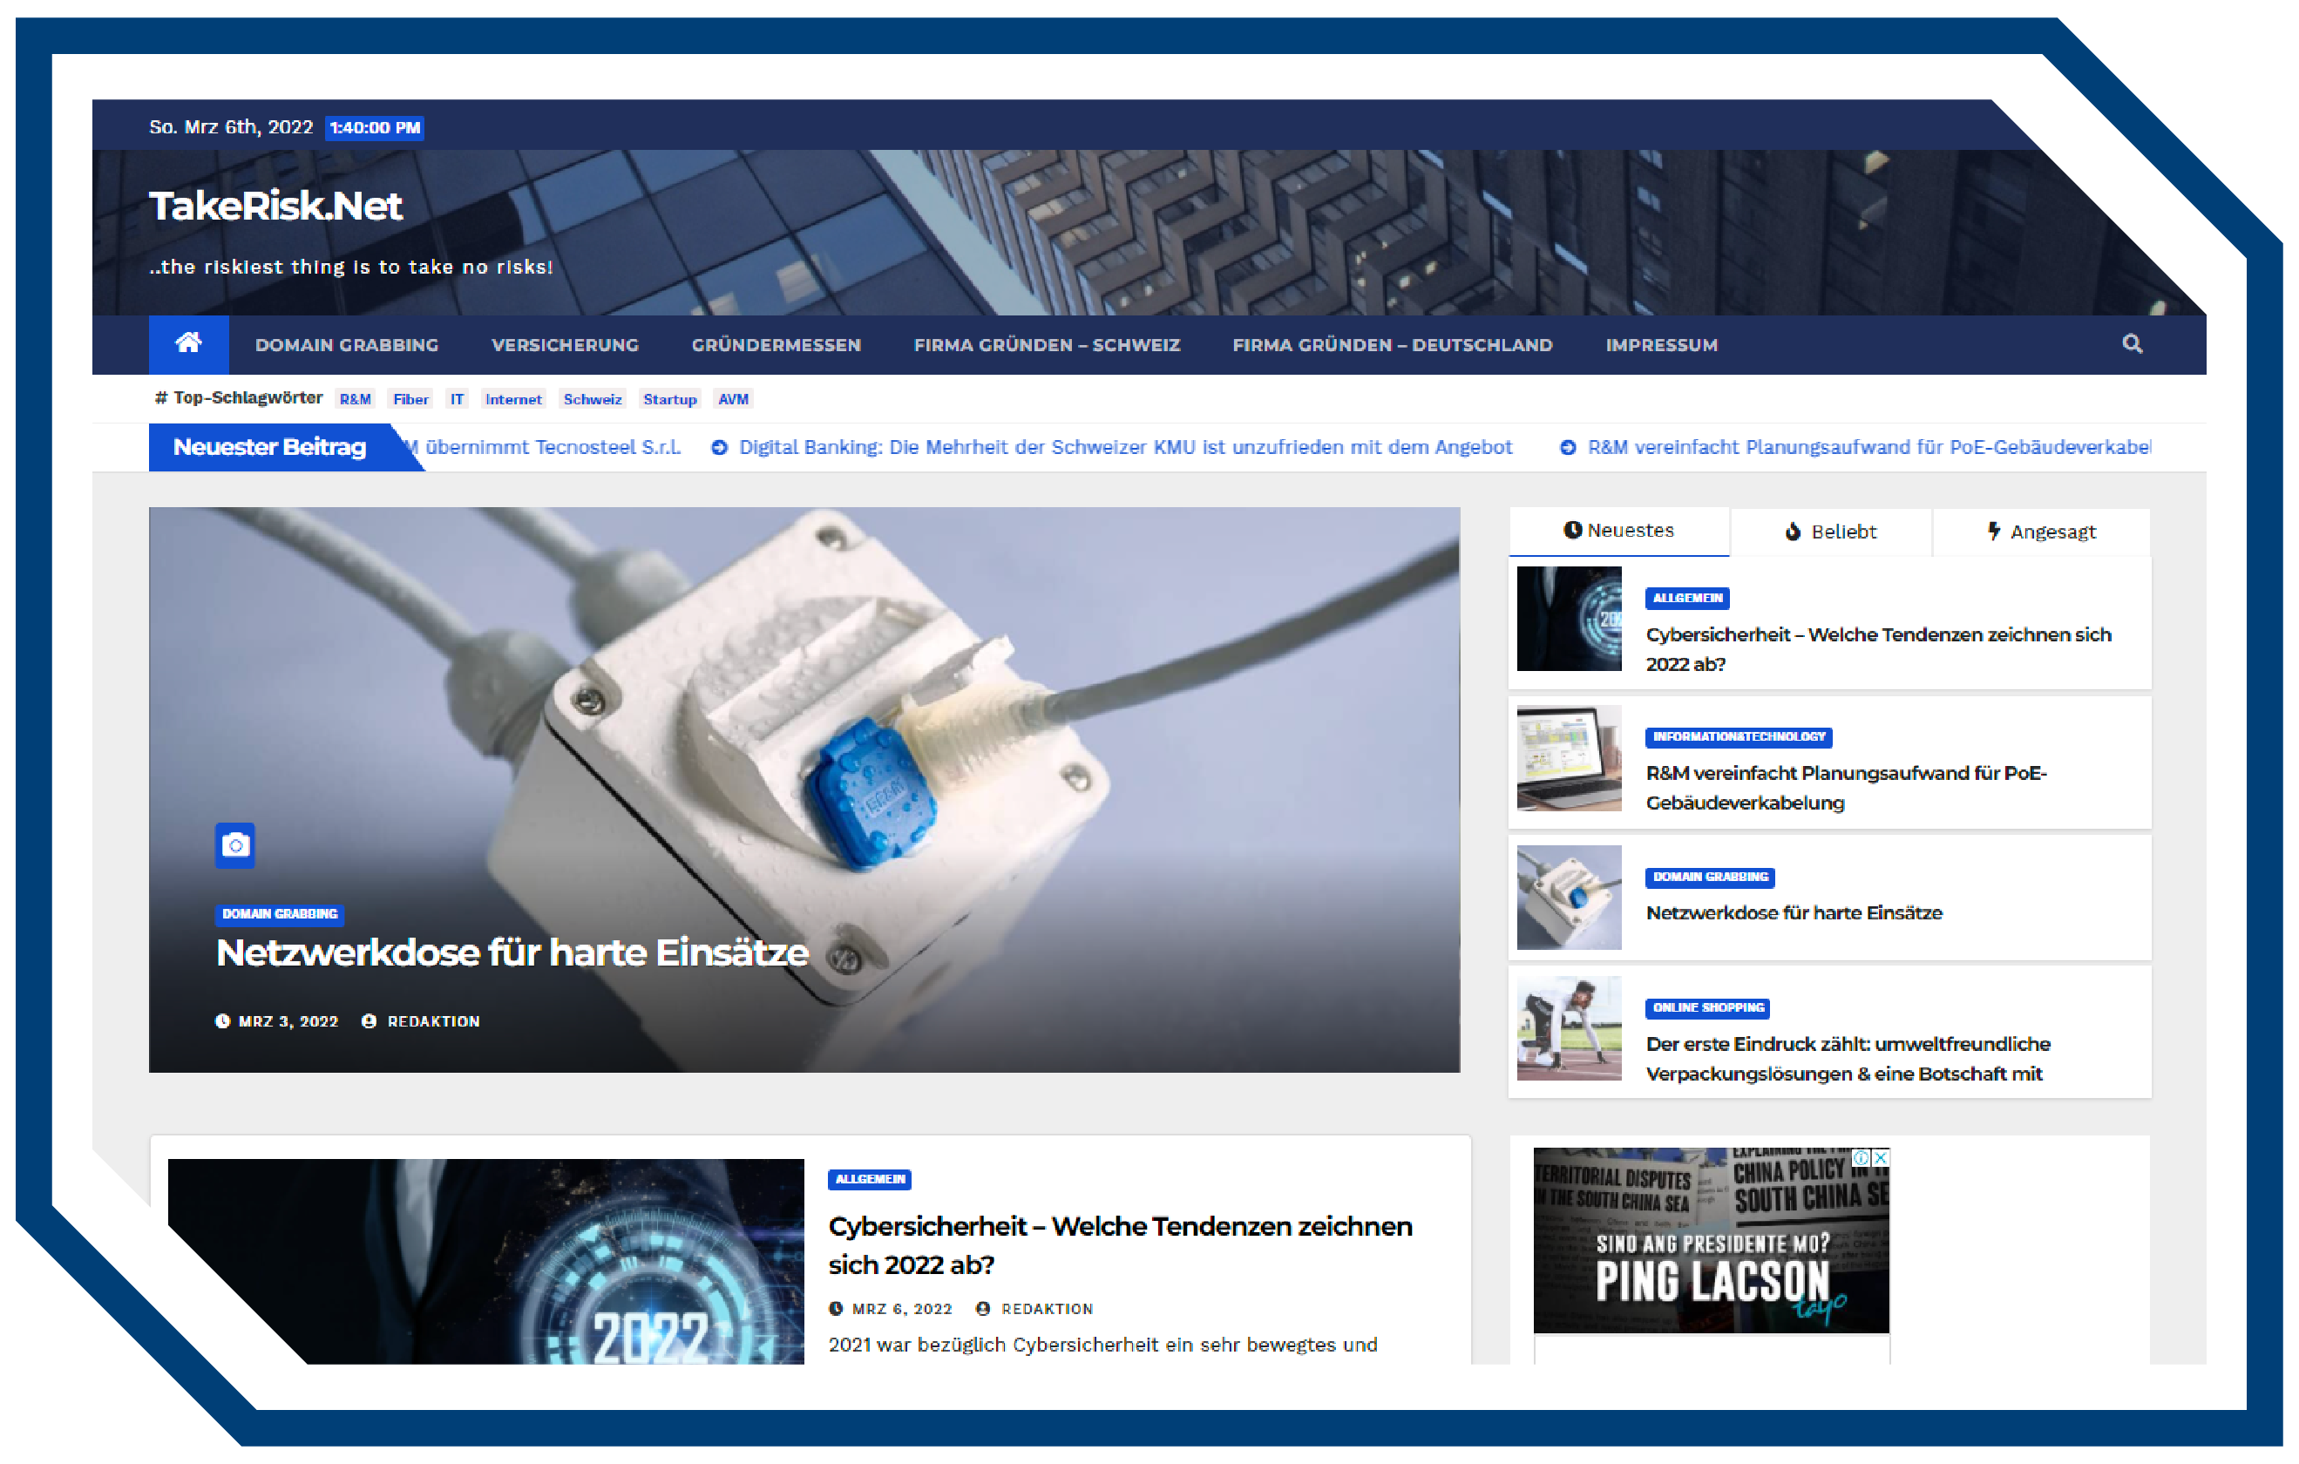Go to the home icon in navigation

click(x=188, y=343)
